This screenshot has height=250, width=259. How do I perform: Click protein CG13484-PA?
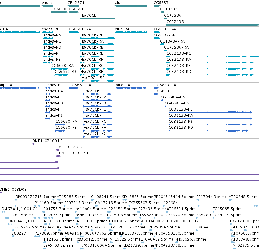[x=173, y=97]
